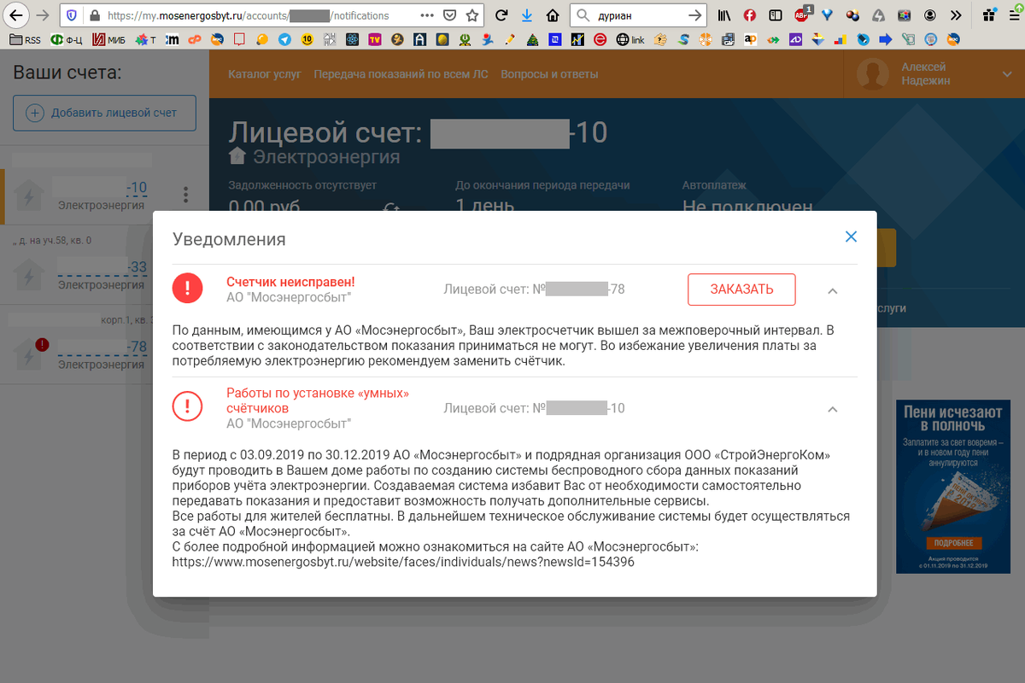Open the Firefox Library icon
Screen dimensions: 1025x683
click(725, 15)
